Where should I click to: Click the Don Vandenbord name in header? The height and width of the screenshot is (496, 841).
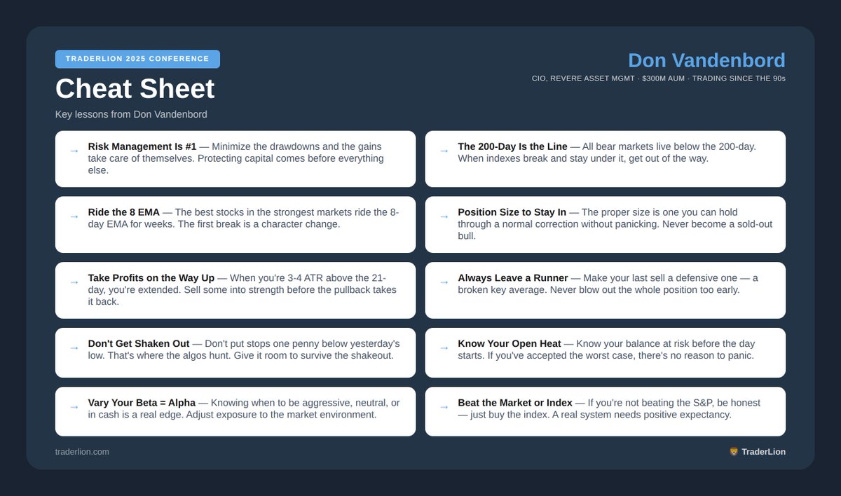click(x=706, y=60)
